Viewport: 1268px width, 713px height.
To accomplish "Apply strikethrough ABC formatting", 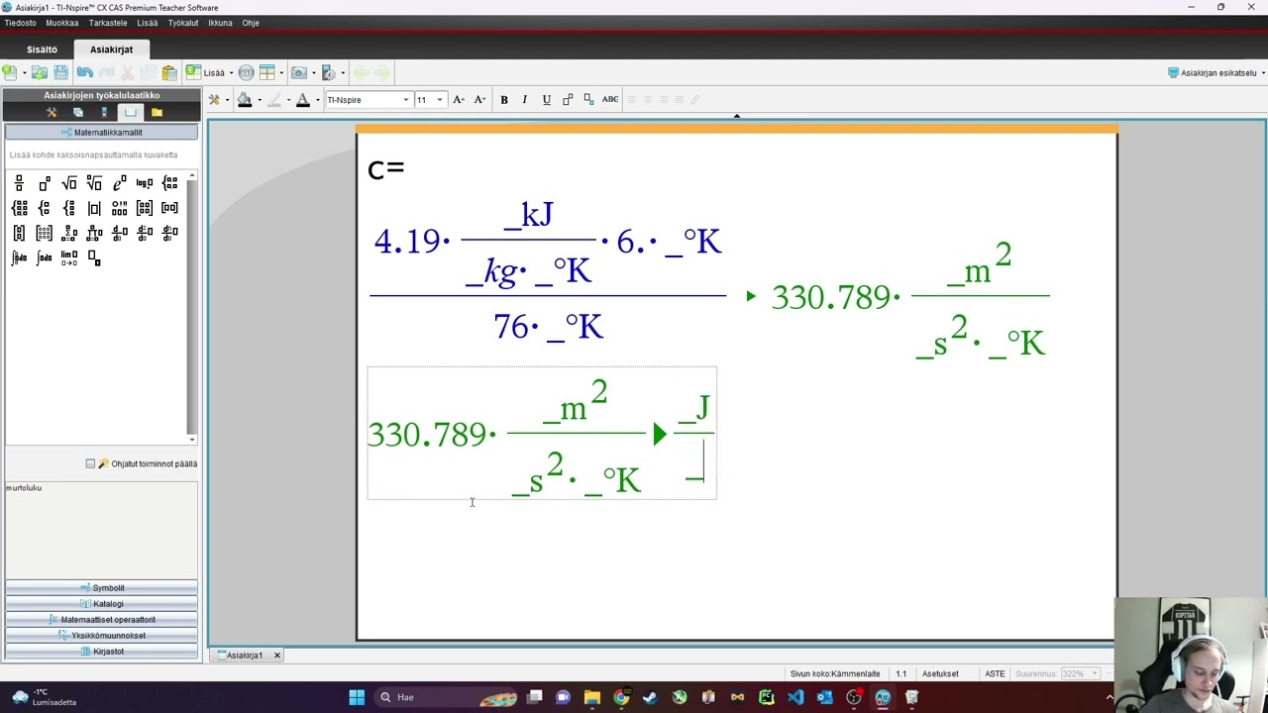I will tap(610, 99).
